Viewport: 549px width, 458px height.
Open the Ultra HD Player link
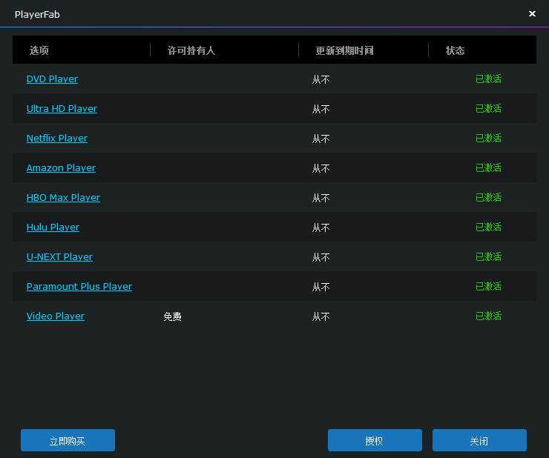(62, 109)
